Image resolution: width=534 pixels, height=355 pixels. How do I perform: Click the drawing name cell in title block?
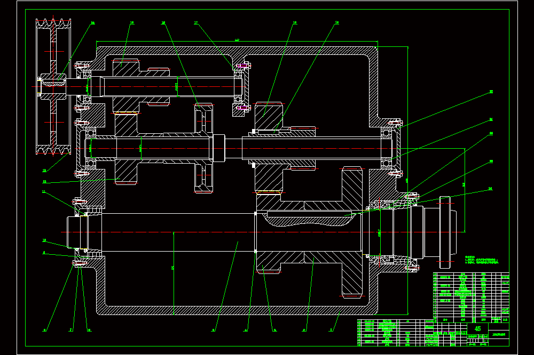(499, 335)
